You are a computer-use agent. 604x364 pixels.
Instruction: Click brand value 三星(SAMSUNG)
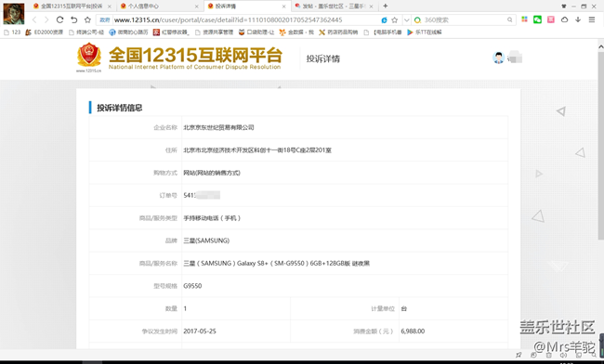[206, 240]
